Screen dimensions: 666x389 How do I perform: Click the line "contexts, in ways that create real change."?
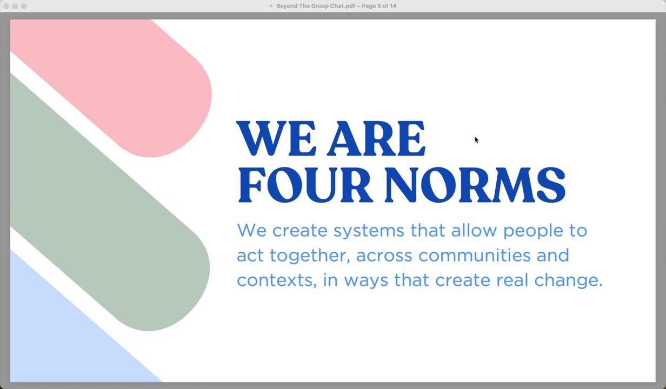(x=419, y=280)
